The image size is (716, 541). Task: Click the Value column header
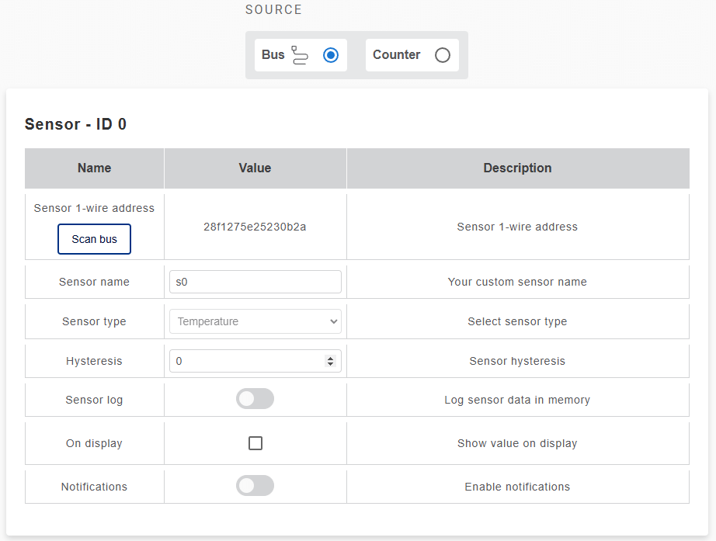coord(255,168)
